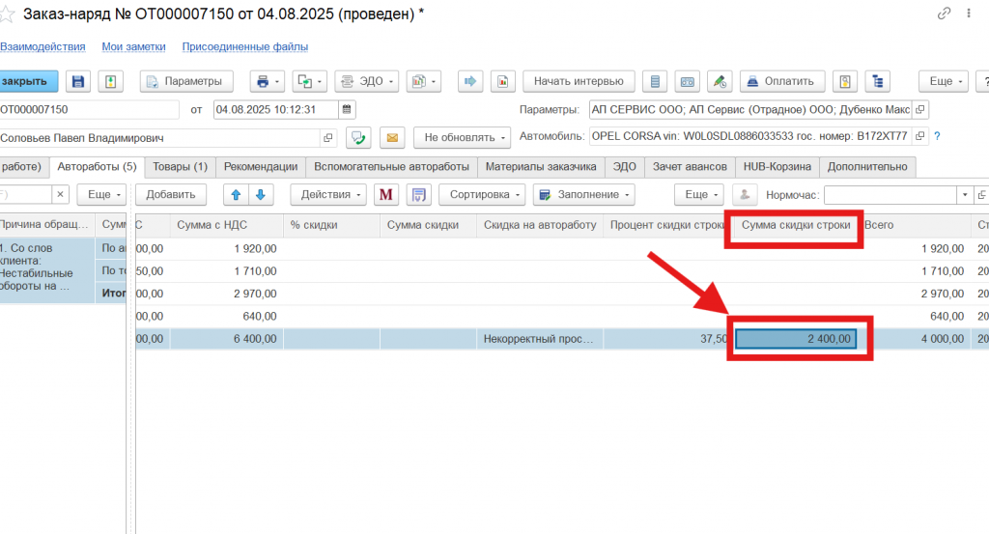Click the envelope email icon
Viewport: 989px width, 534px height.
click(x=391, y=137)
